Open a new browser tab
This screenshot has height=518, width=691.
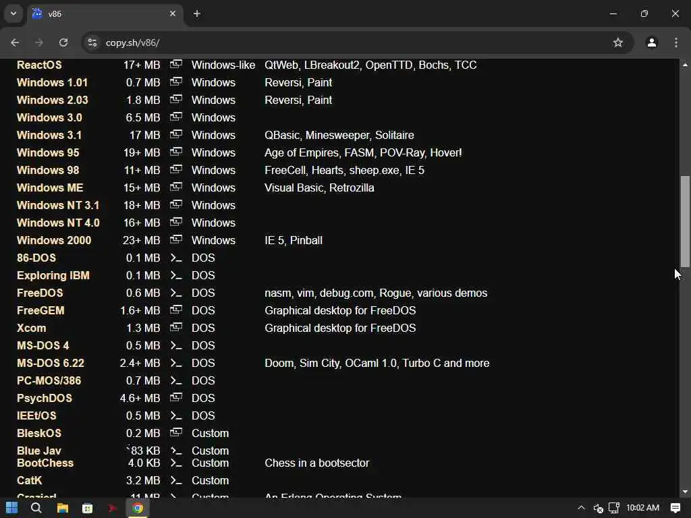point(197,13)
